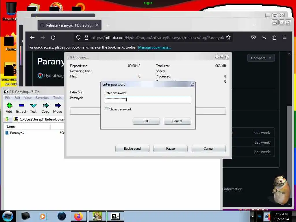Open the Favorites menu in 7-Zip

click(42, 98)
